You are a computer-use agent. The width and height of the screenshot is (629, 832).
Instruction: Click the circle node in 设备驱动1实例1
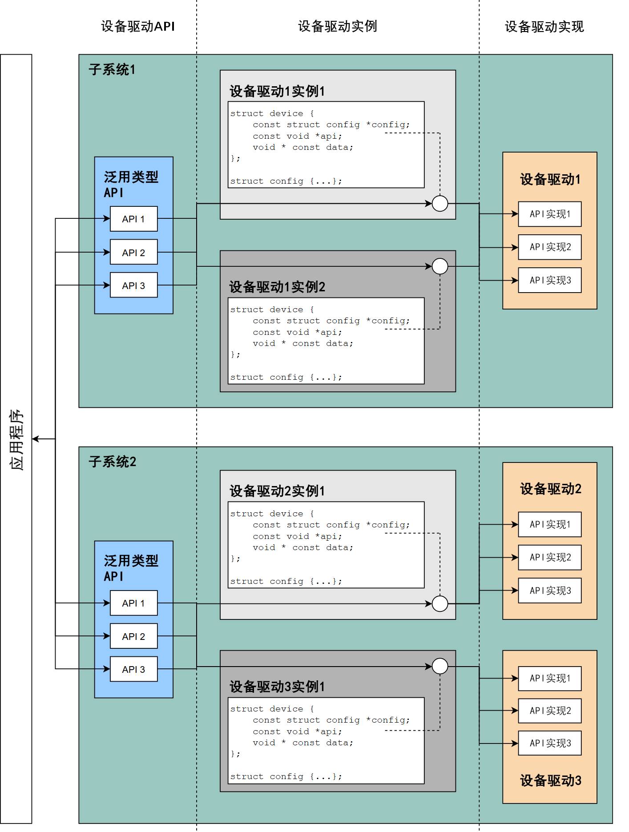[x=439, y=204]
